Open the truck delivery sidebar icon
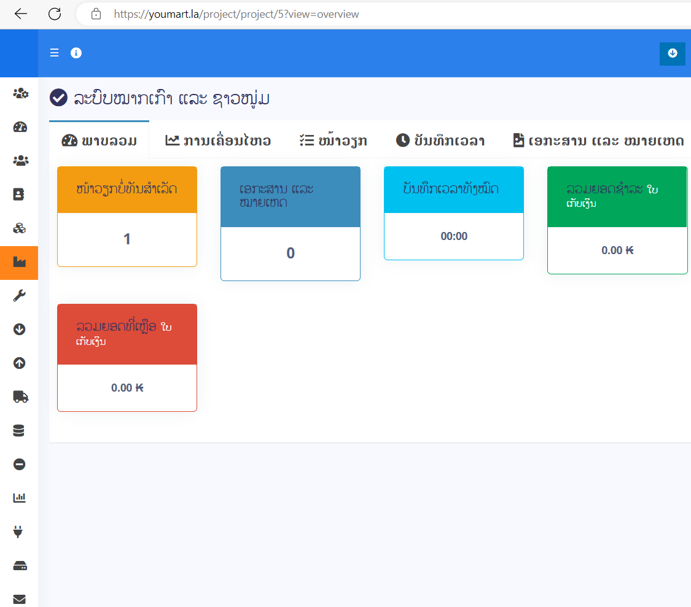 point(20,397)
